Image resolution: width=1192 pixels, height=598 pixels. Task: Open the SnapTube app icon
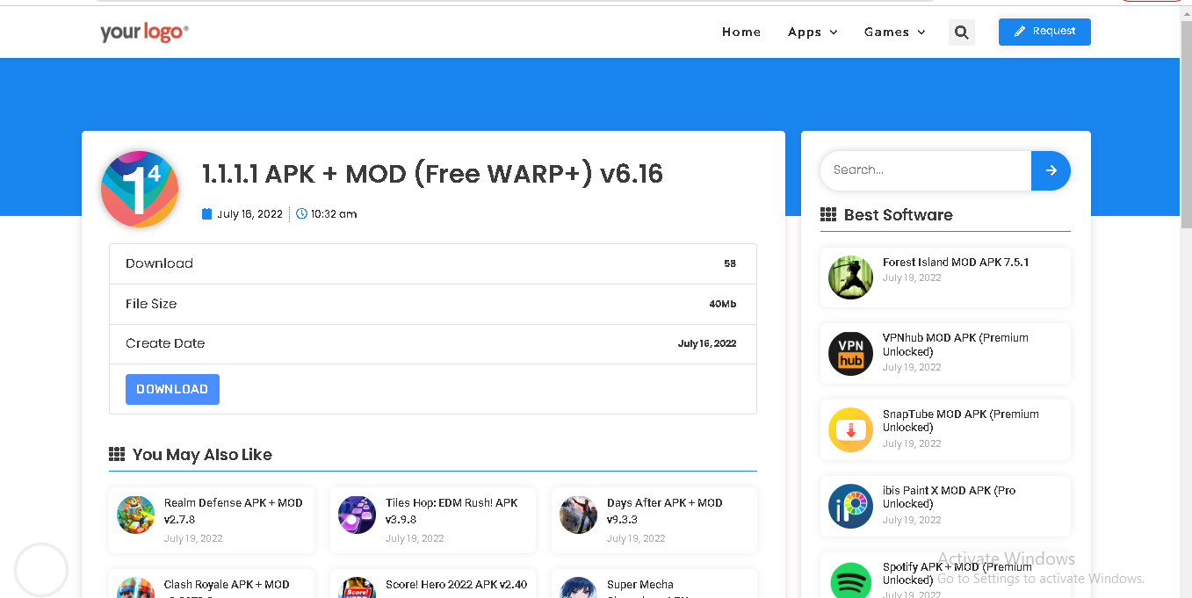tap(850, 430)
